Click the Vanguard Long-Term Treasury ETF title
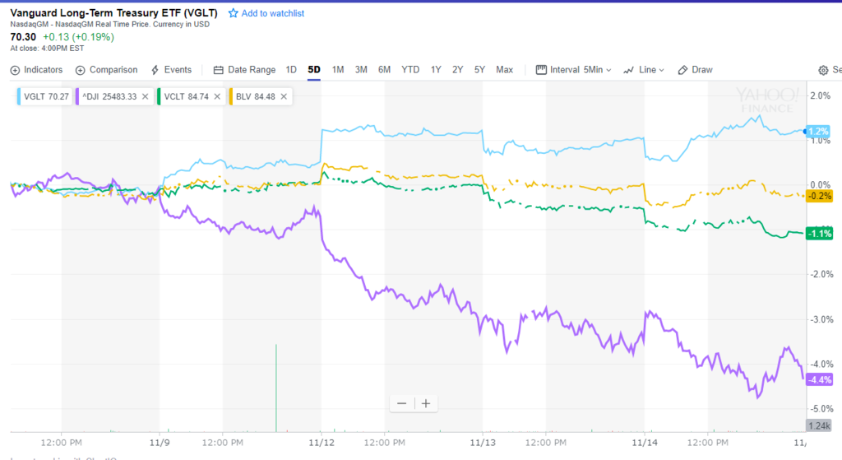Screen dimensions: 842x460 (x=113, y=13)
